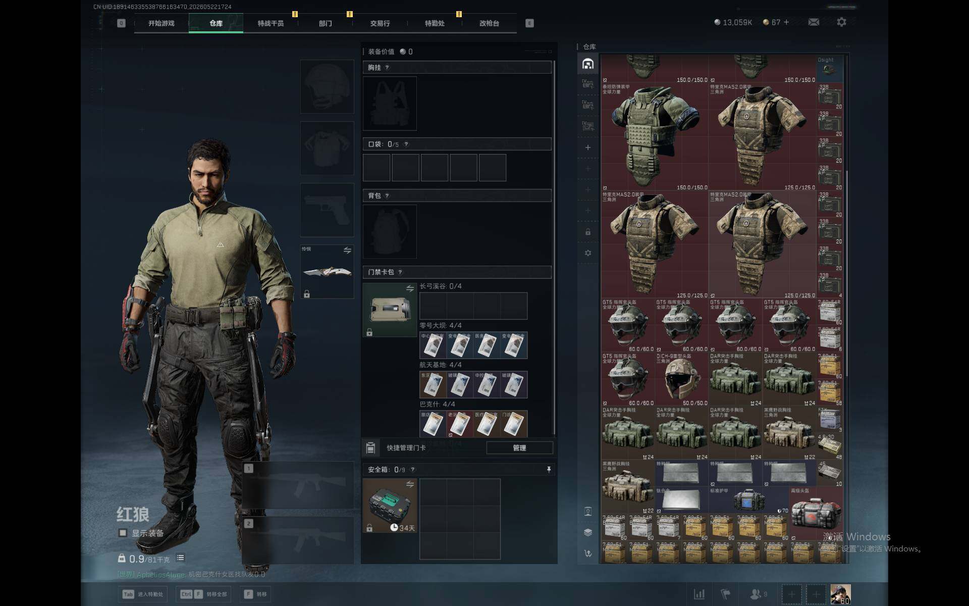Click the empty primary weapon slot 1
The image size is (969, 606).
coord(298,485)
